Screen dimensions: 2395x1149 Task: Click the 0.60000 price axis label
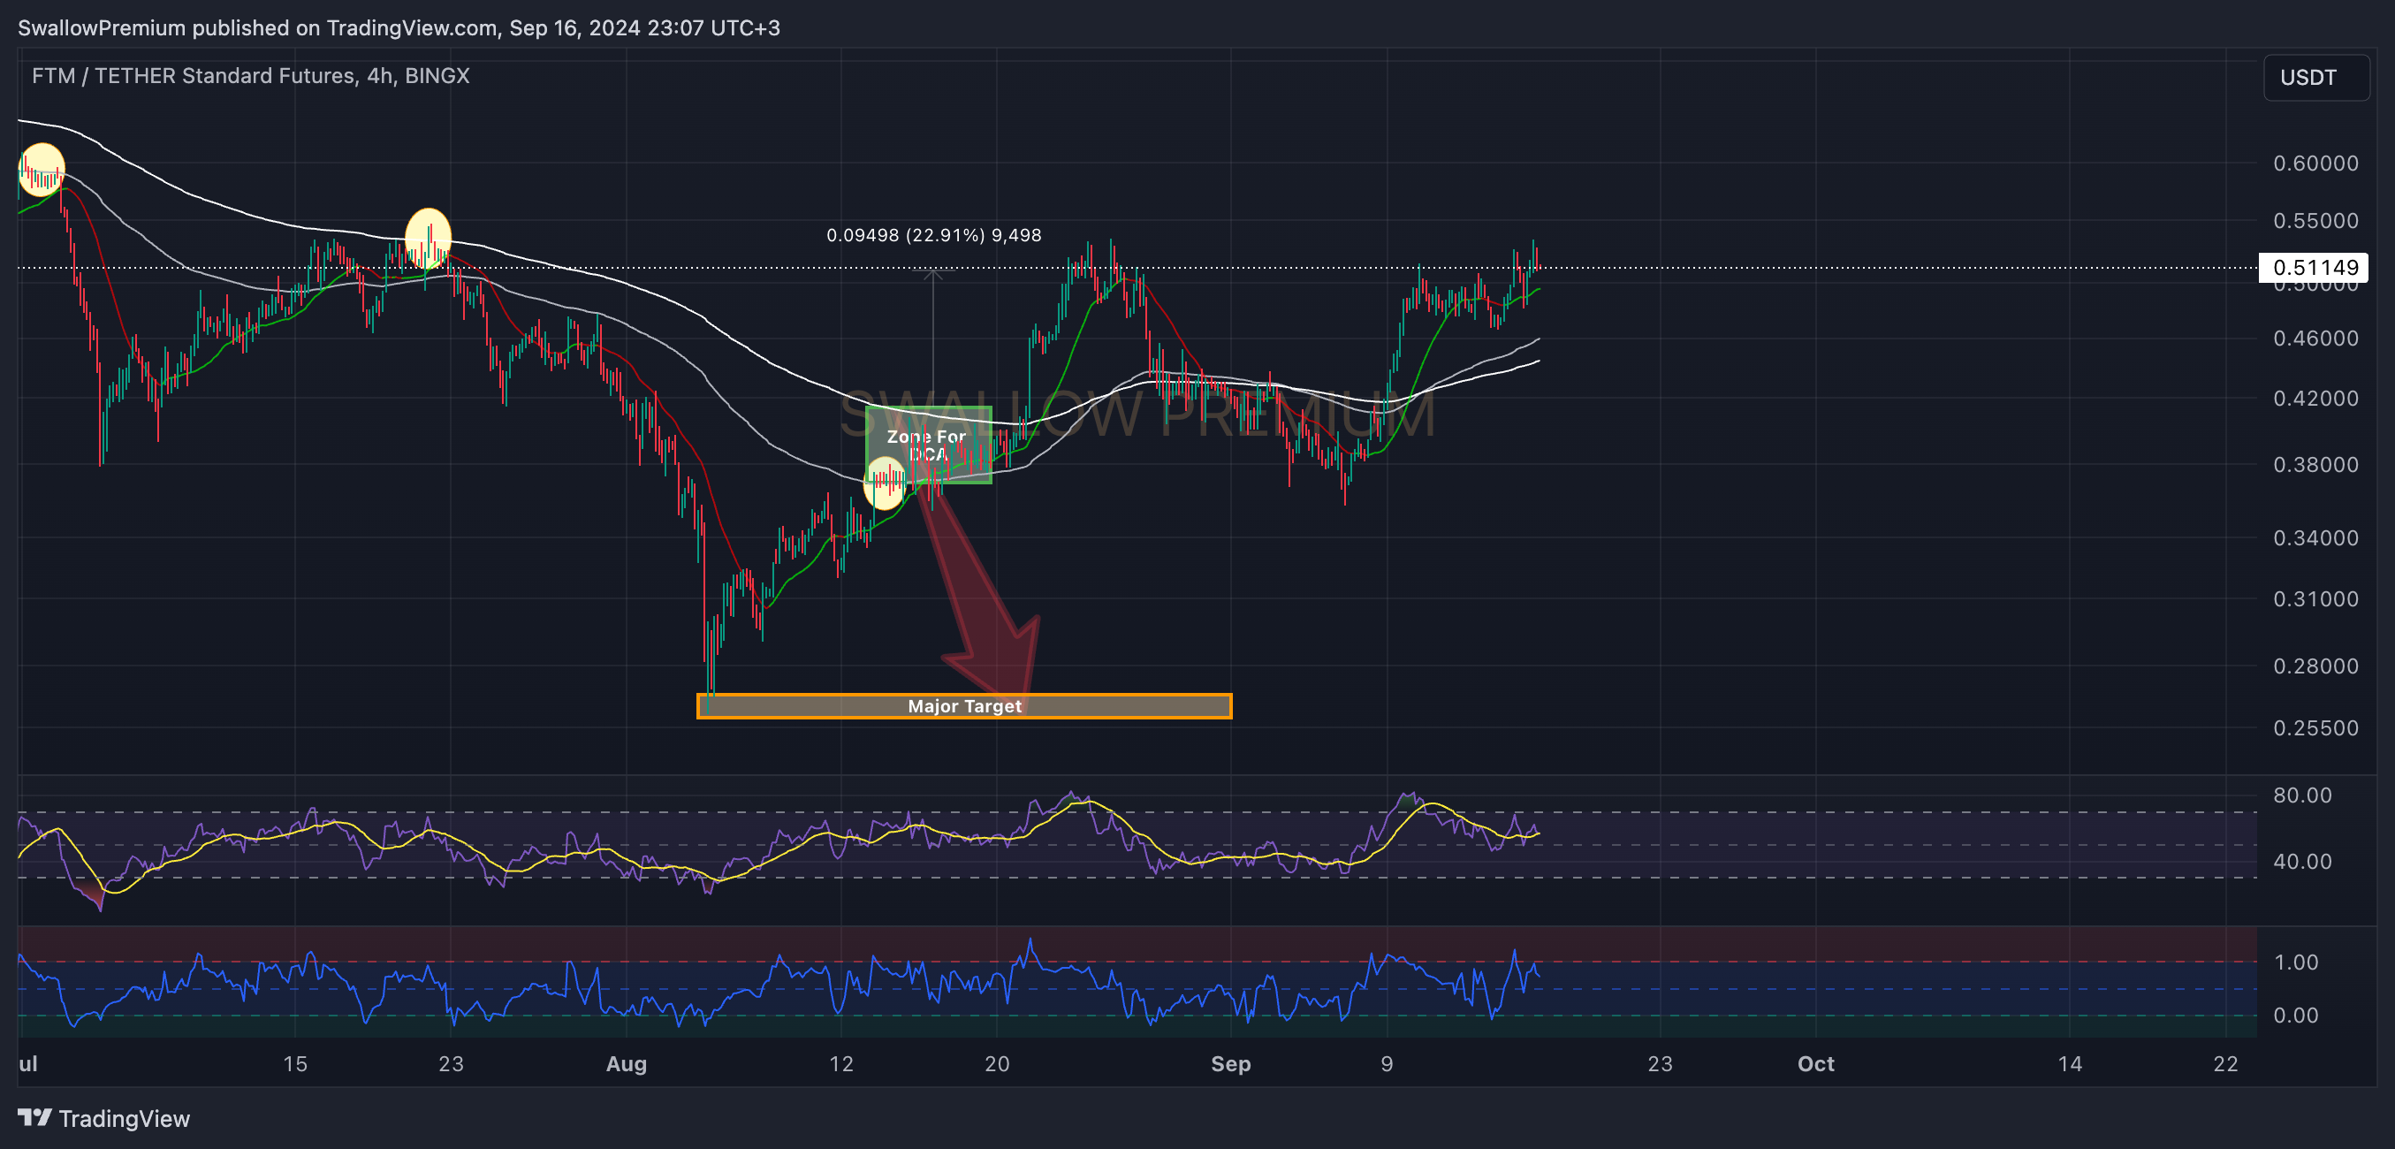pyautogui.click(x=2315, y=164)
